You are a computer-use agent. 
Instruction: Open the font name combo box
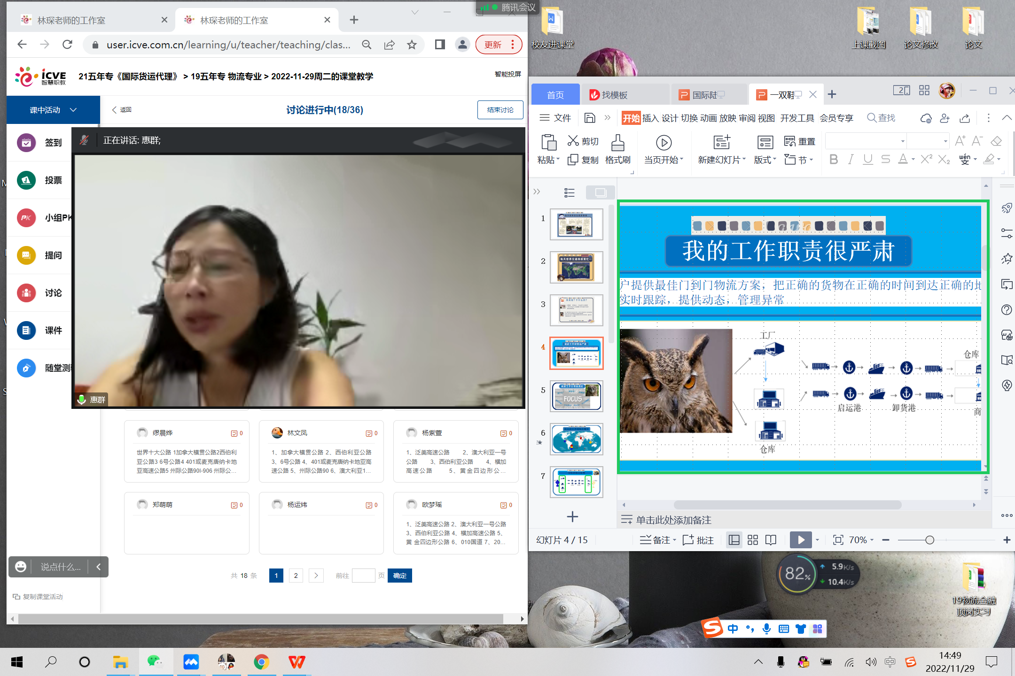click(x=865, y=141)
